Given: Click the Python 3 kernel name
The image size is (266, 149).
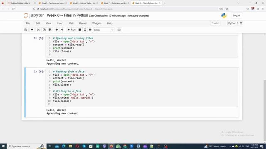Looking at the screenshot, I should click(x=233, y=23).
